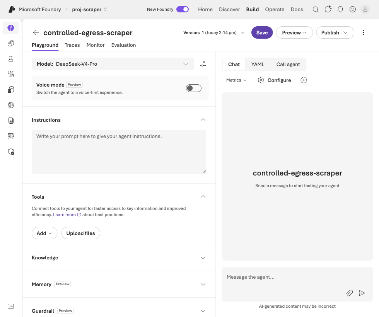Switch to the Evaluation tab

[x=123, y=45]
